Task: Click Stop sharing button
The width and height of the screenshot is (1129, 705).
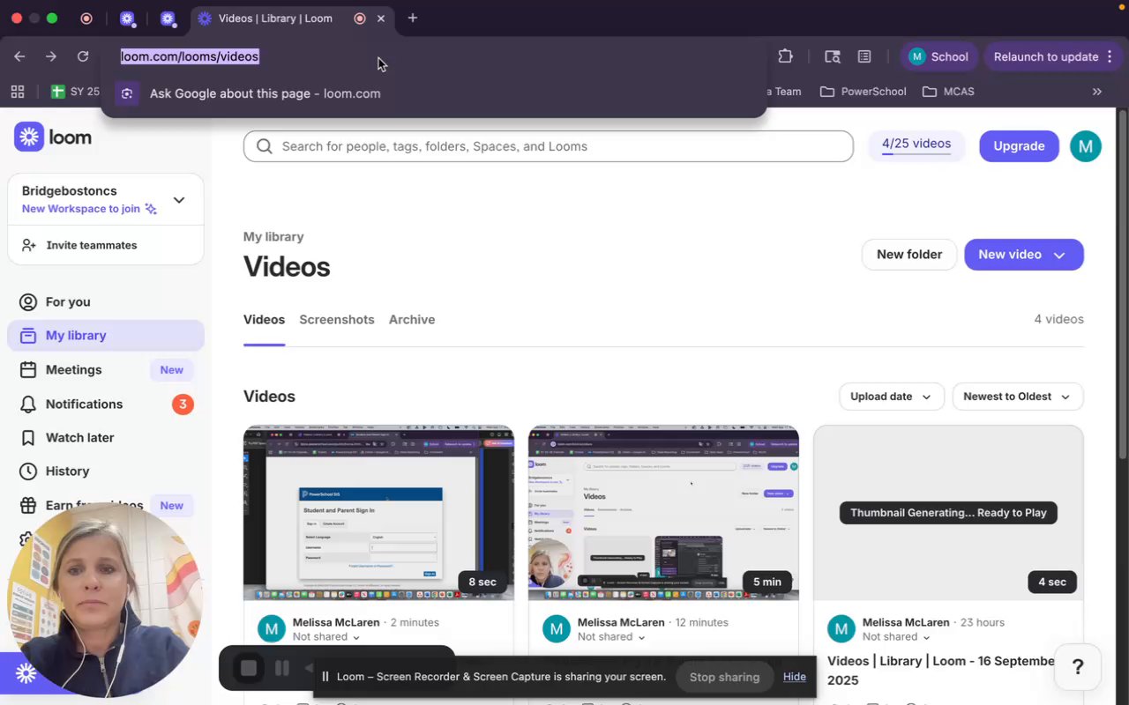Action: [x=724, y=677]
